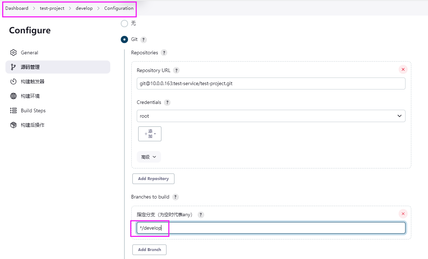The height and width of the screenshot is (259, 428).
Task: Click the build environment globe icon
Action: click(x=13, y=96)
